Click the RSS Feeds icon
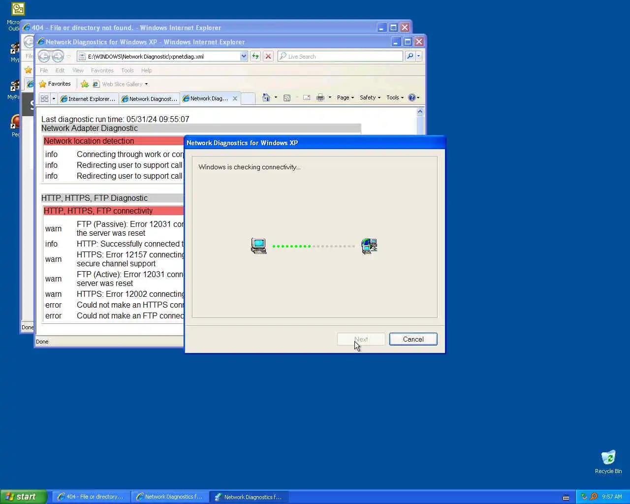 pos(287,97)
